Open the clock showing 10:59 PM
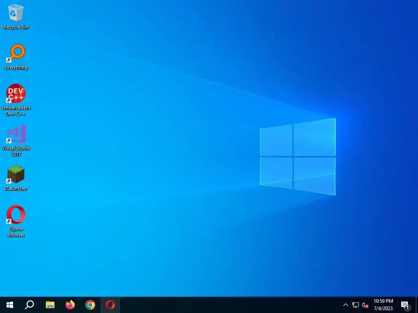The width and height of the screenshot is (418, 313). [x=383, y=305]
